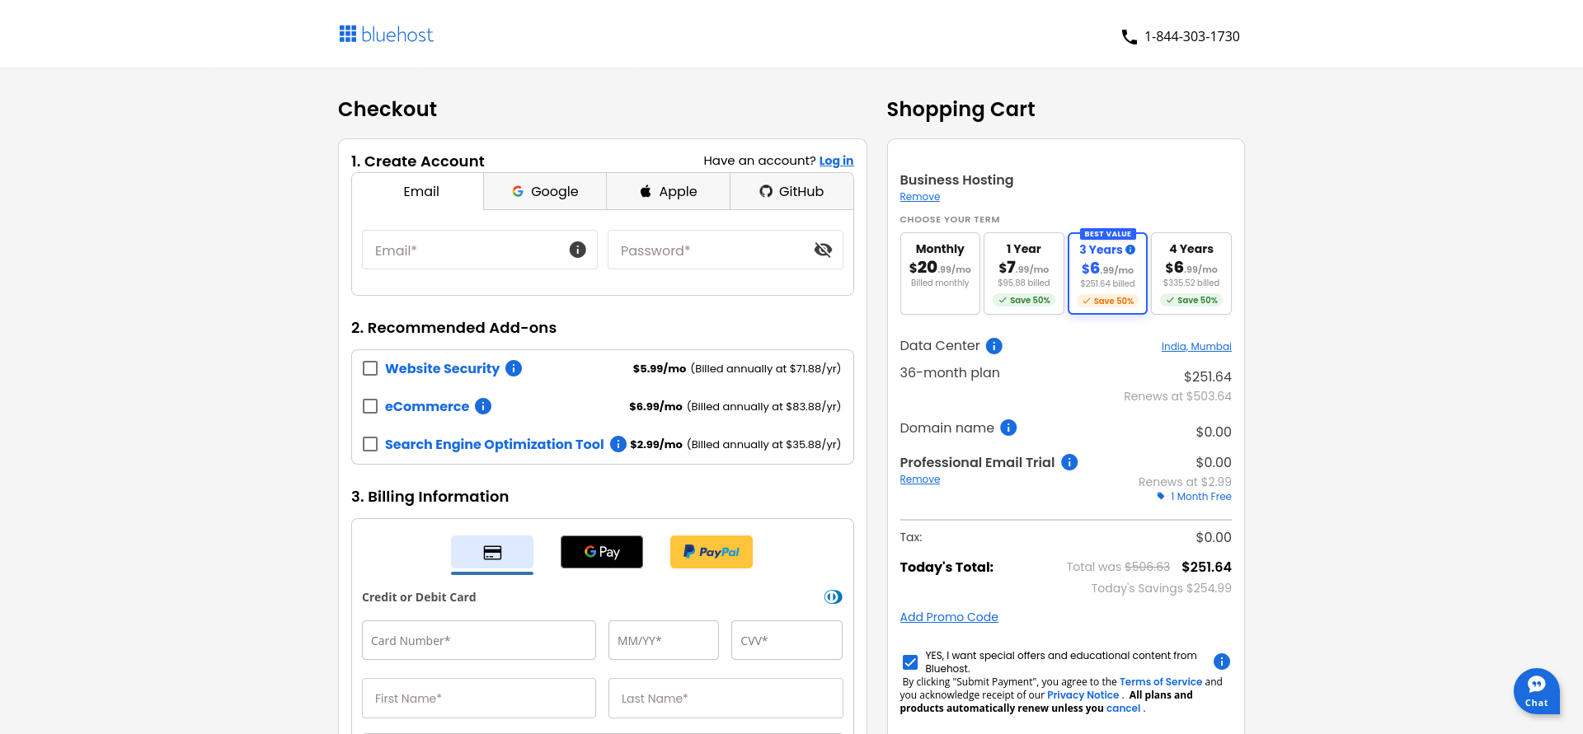Select the 1 Year term option
1583x734 pixels.
(1024, 273)
